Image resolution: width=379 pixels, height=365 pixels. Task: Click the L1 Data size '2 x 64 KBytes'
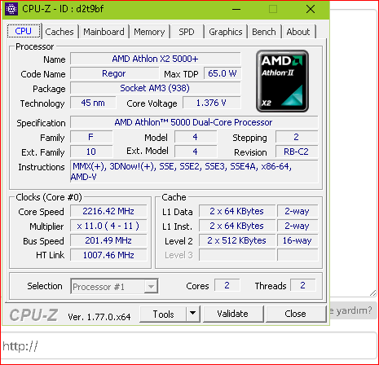pyautogui.click(x=237, y=211)
